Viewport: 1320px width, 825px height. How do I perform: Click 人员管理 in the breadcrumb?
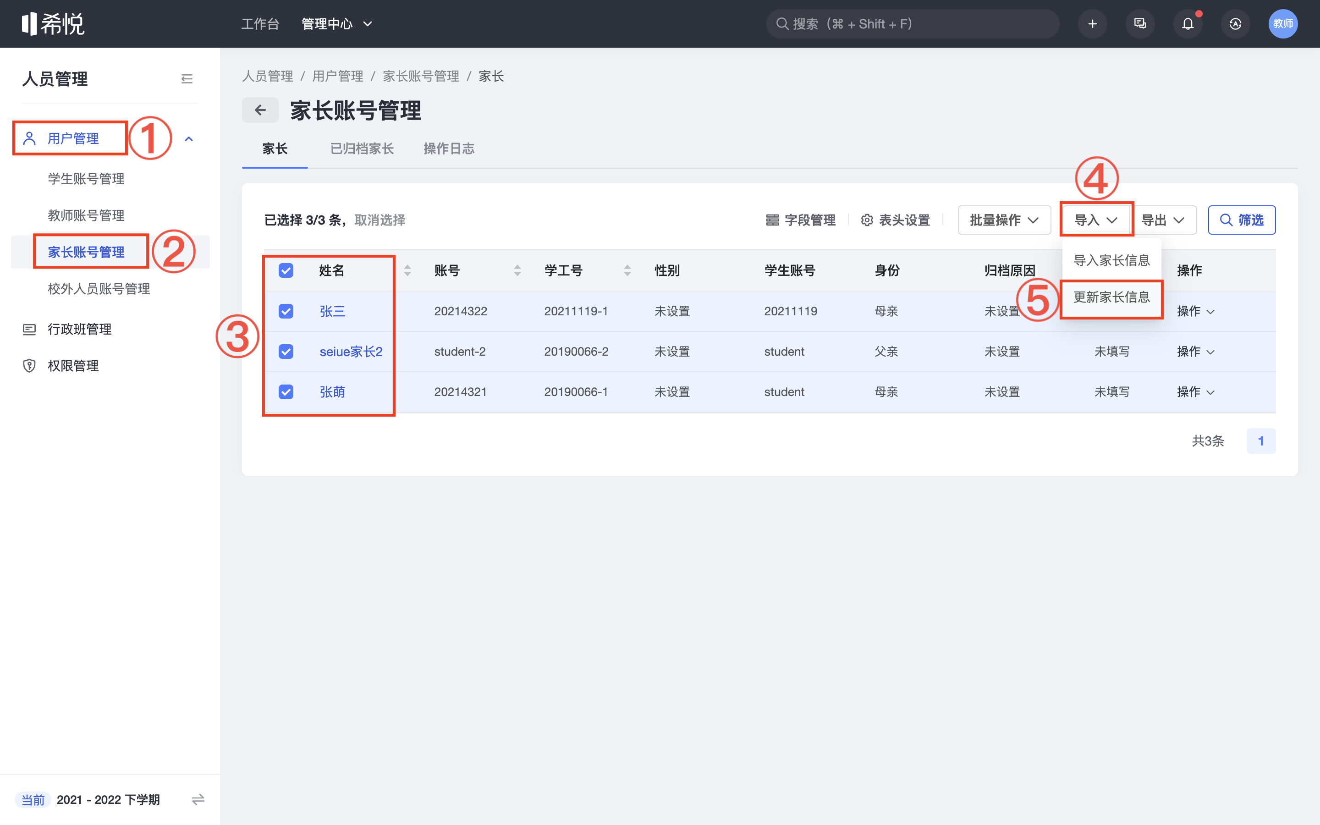pyautogui.click(x=267, y=76)
